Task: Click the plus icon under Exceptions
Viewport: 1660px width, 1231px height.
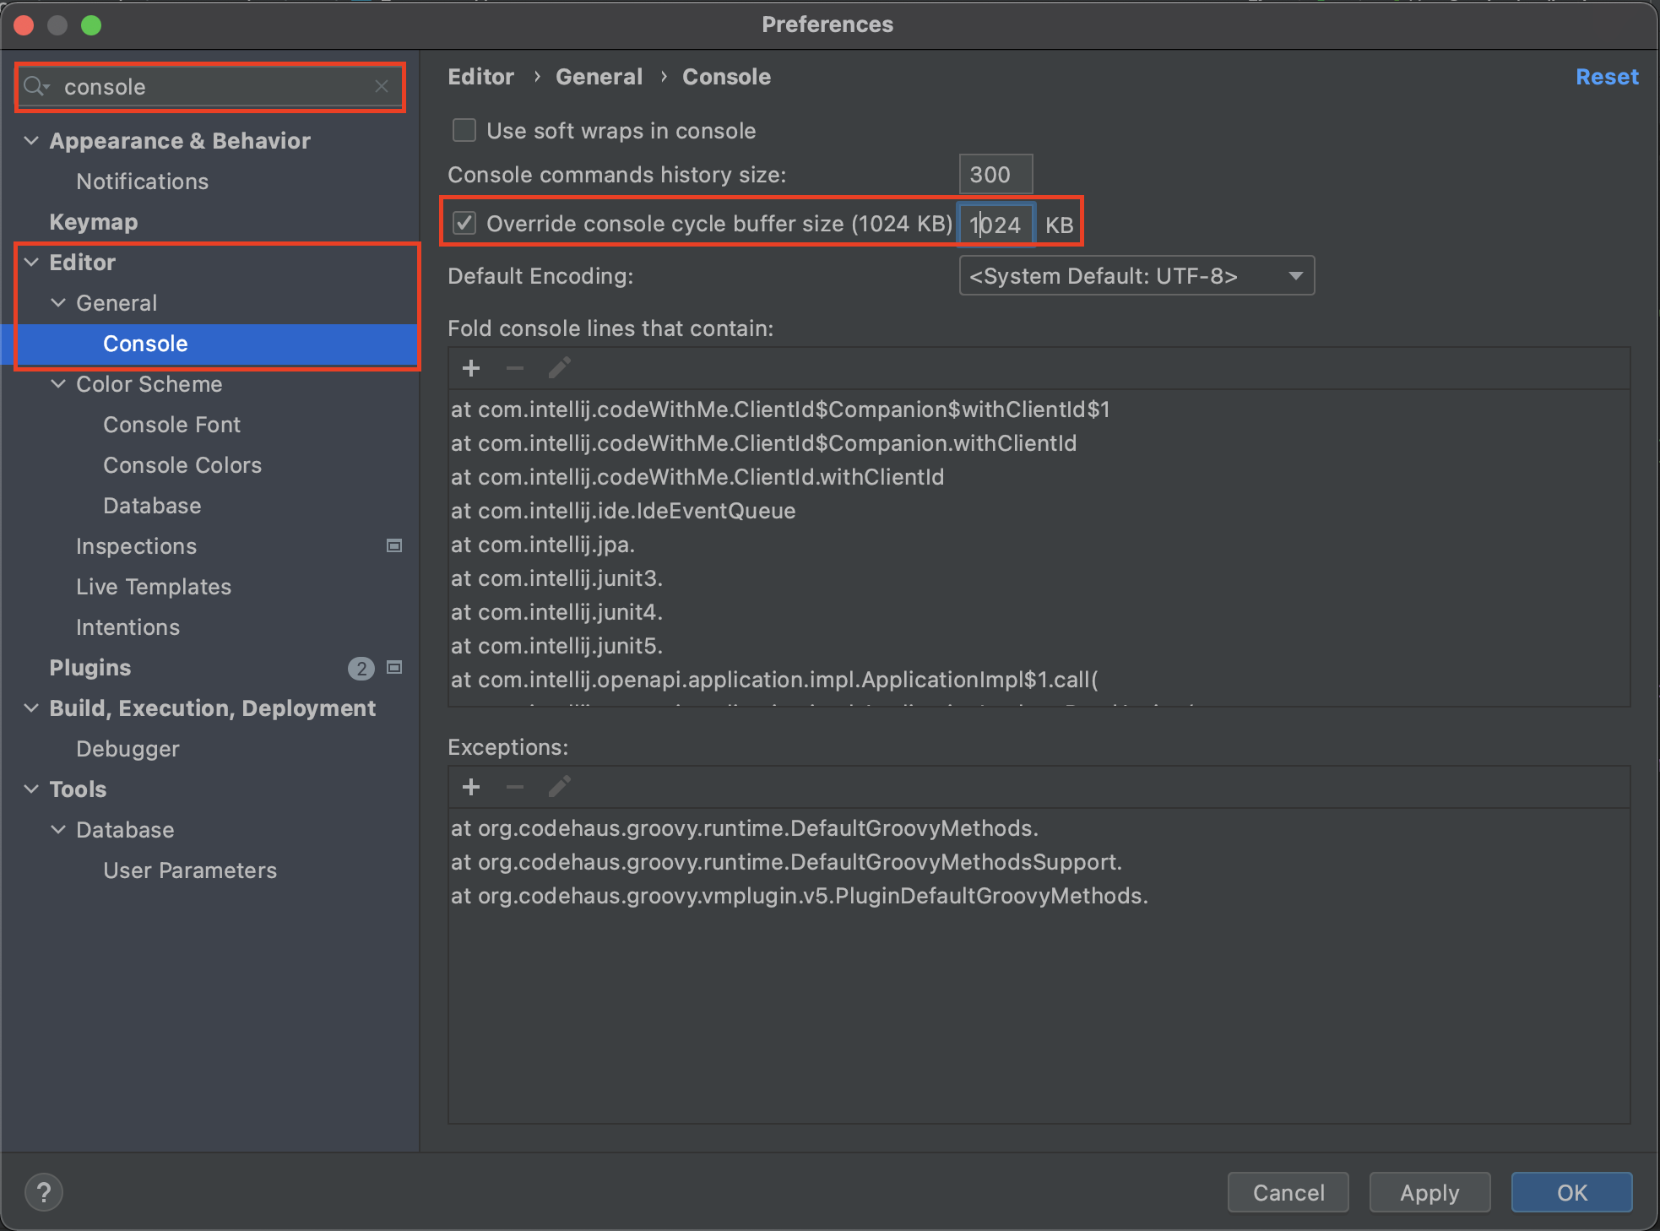Action: click(471, 787)
